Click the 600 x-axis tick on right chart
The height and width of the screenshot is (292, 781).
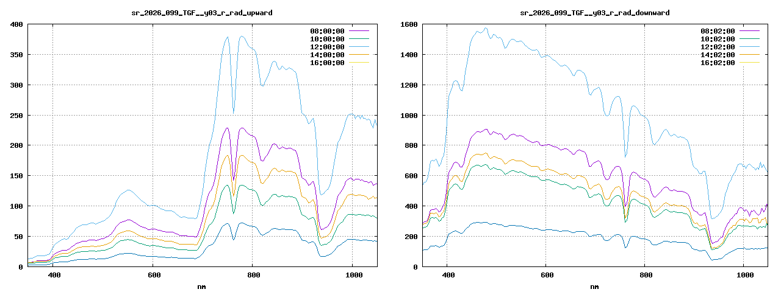coord(547,276)
